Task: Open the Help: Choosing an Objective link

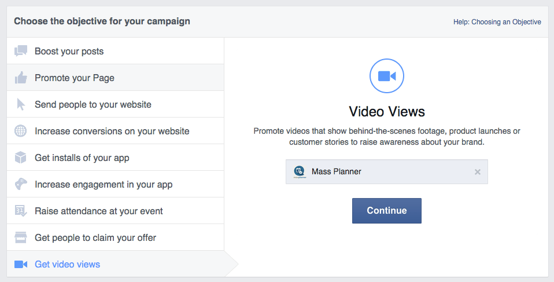Action: tap(497, 22)
